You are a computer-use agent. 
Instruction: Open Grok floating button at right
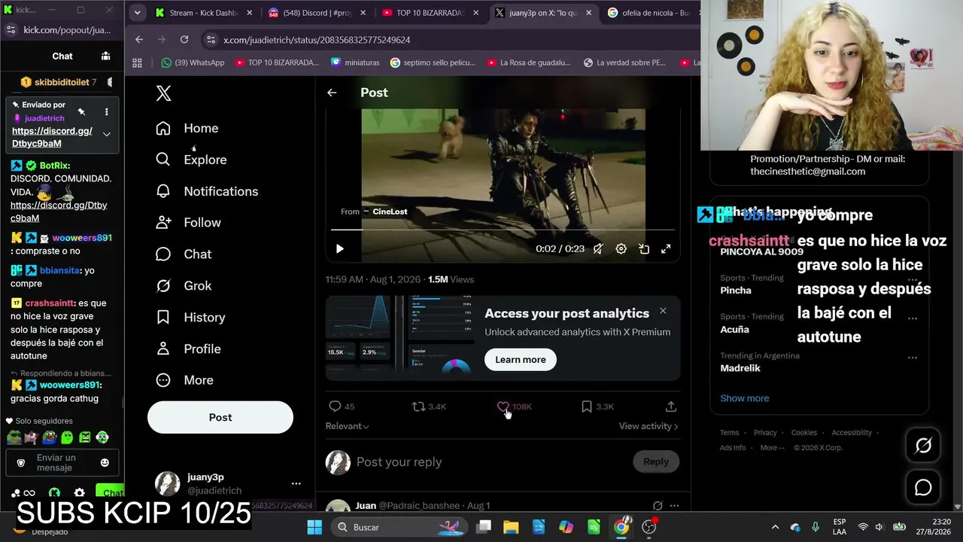click(x=923, y=446)
